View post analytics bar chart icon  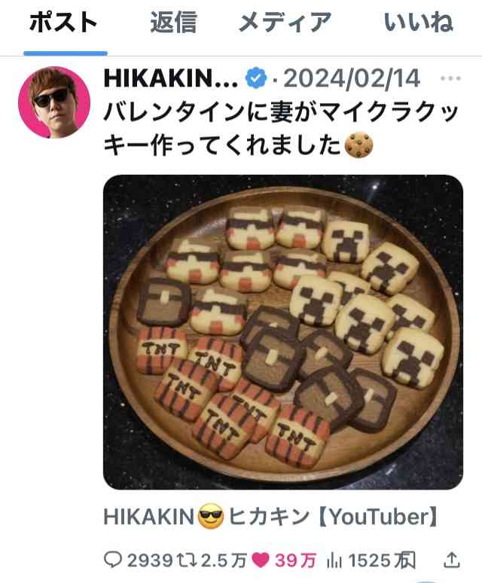pyautogui.click(x=334, y=560)
